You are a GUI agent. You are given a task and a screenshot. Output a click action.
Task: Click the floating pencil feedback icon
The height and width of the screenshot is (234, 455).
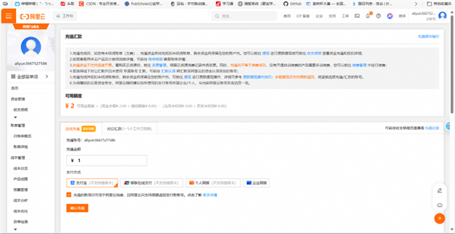439,190
